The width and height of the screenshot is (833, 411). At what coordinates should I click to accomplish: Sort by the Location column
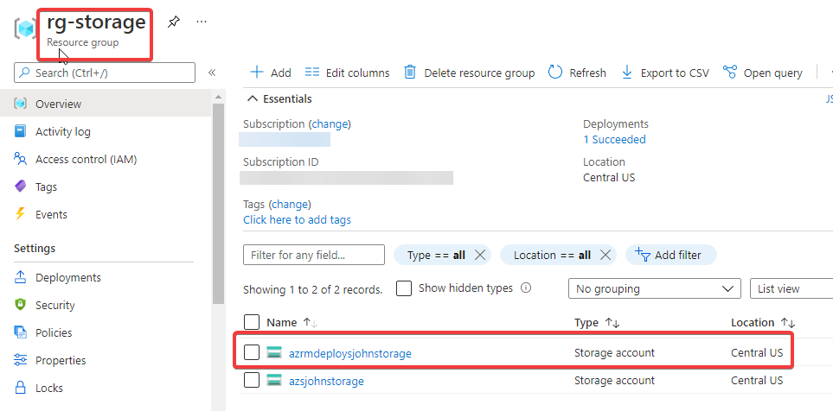(763, 322)
